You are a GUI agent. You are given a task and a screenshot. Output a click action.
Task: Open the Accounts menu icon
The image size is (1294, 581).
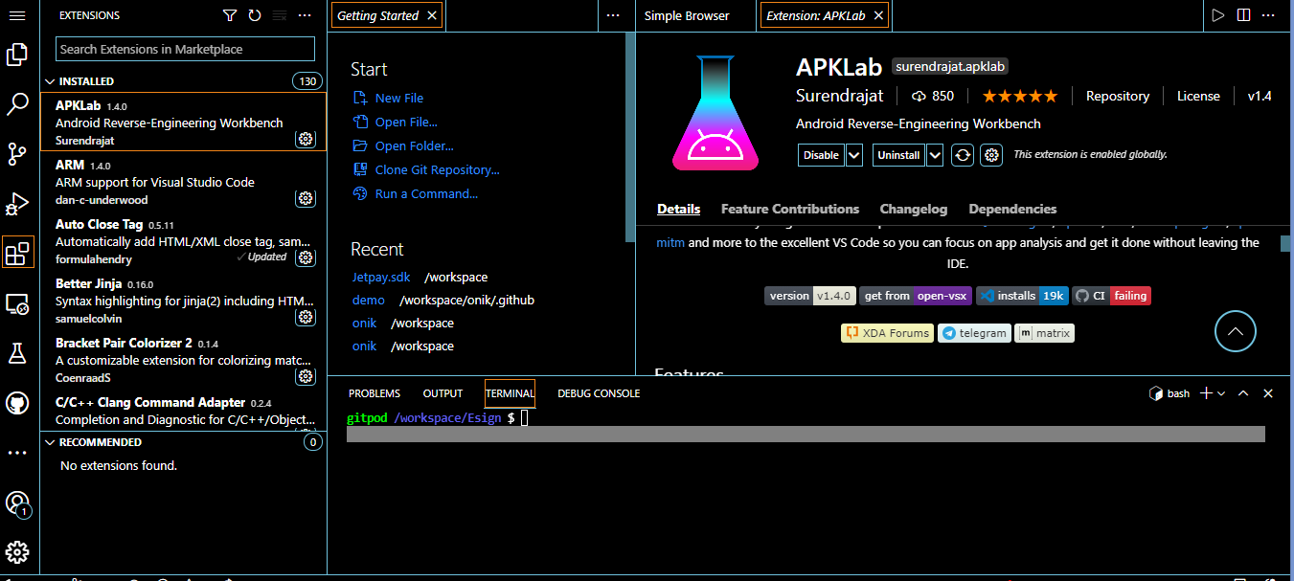tap(17, 503)
